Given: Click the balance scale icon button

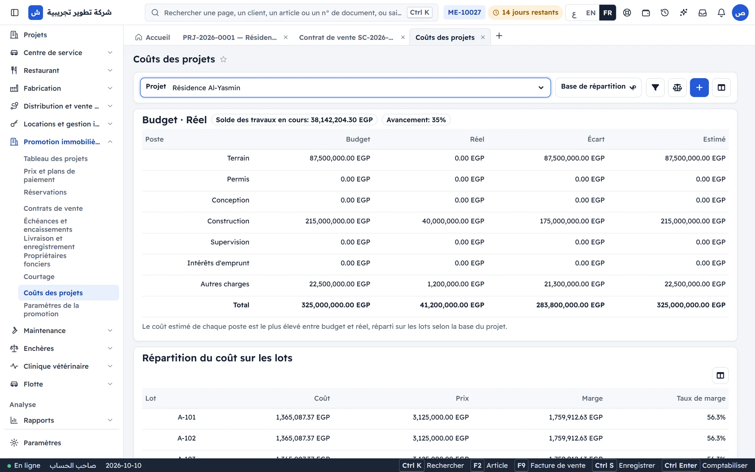Looking at the screenshot, I should tap(677, 87).
